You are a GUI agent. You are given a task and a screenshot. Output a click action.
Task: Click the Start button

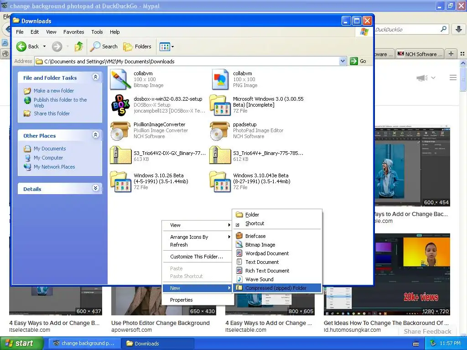(x=22, y=343)
